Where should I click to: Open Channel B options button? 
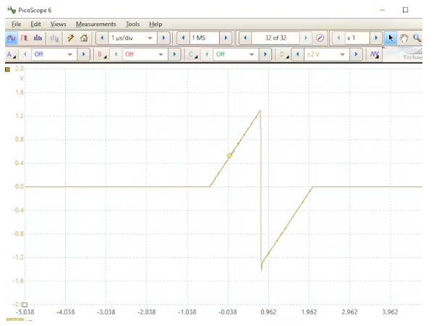click(x=102, y=54)
